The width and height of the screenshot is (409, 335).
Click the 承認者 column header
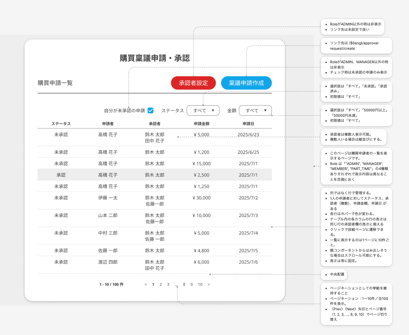pos(155,124)
